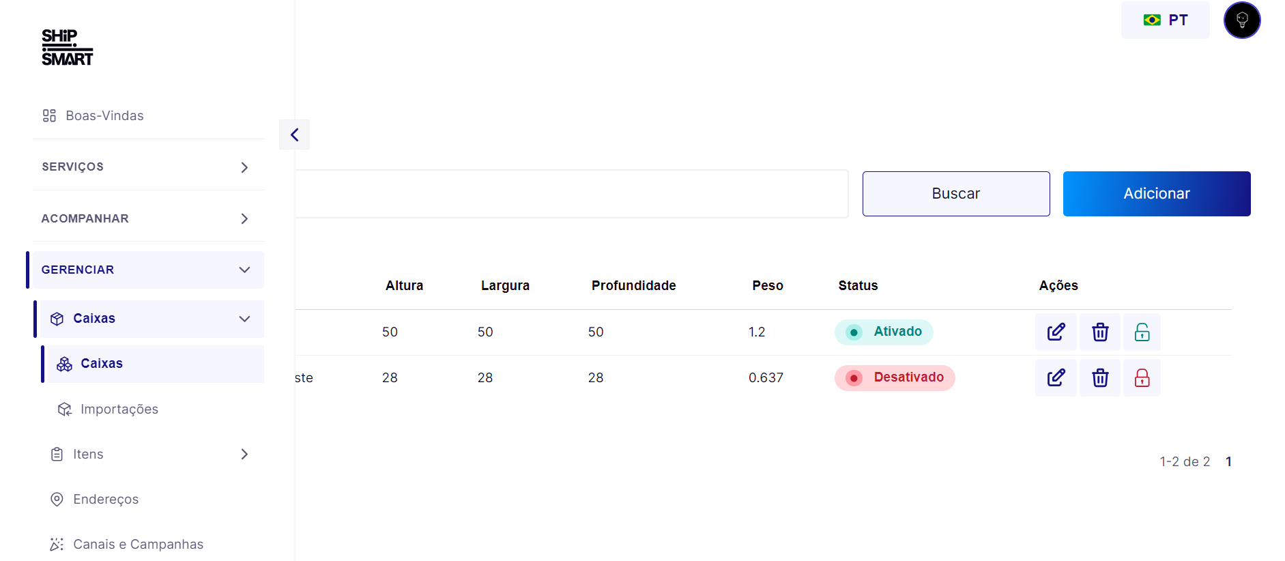This screenshot has width=1285, height=561.
Task: Collapse the GERENCIAR section
Action: (146, 270)
